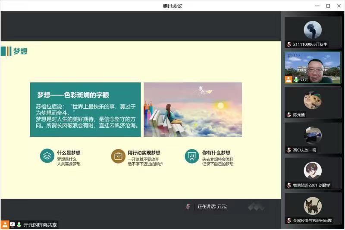The image size is (345, 230).
Task: Click green mic icon in screen share label
Action: [19, 225]
